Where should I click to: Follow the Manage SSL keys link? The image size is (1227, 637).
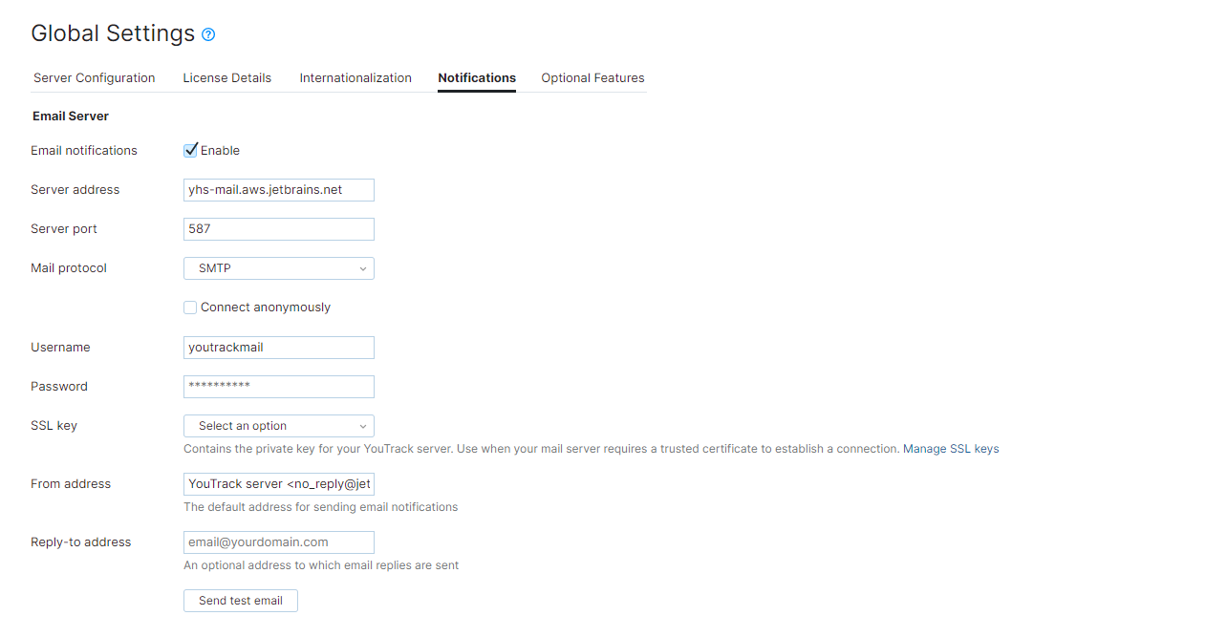coord(951,448)
